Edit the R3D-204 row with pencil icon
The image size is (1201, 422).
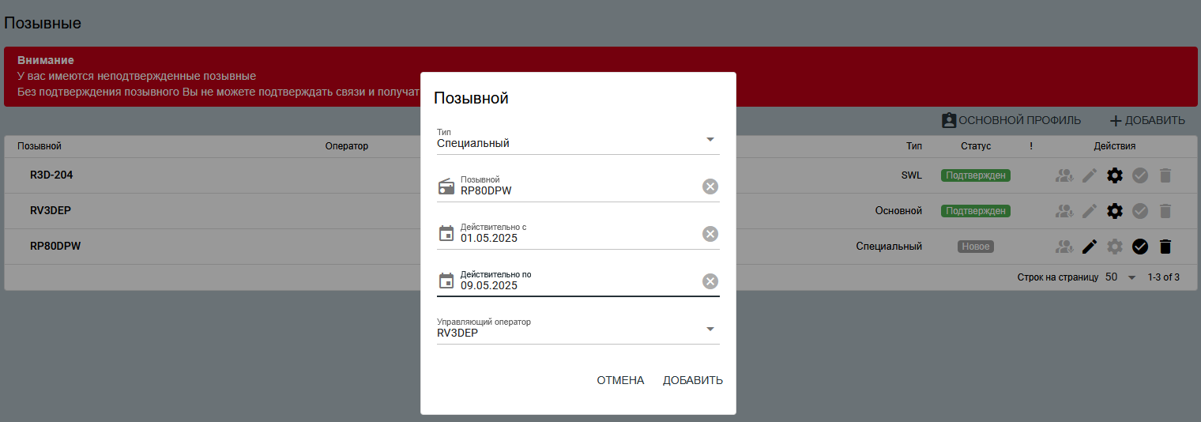(x=1090, y=175)
